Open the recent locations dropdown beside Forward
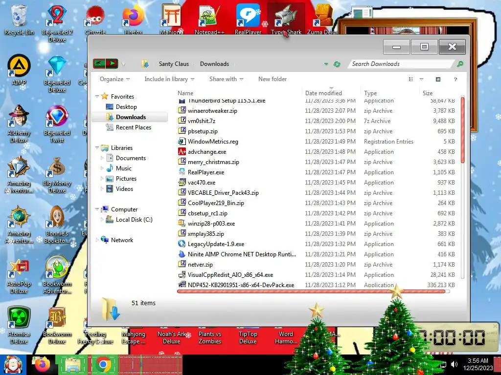Viewport: 501px width, 375px height. [123, 64]
